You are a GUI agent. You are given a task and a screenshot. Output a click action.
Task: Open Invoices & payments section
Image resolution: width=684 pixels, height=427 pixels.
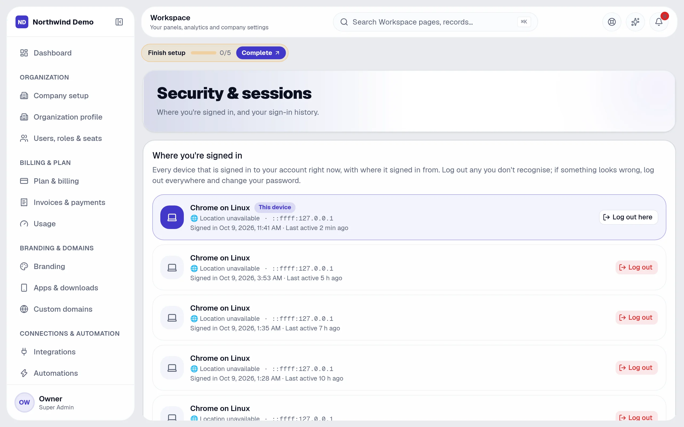tap(70, 202)
